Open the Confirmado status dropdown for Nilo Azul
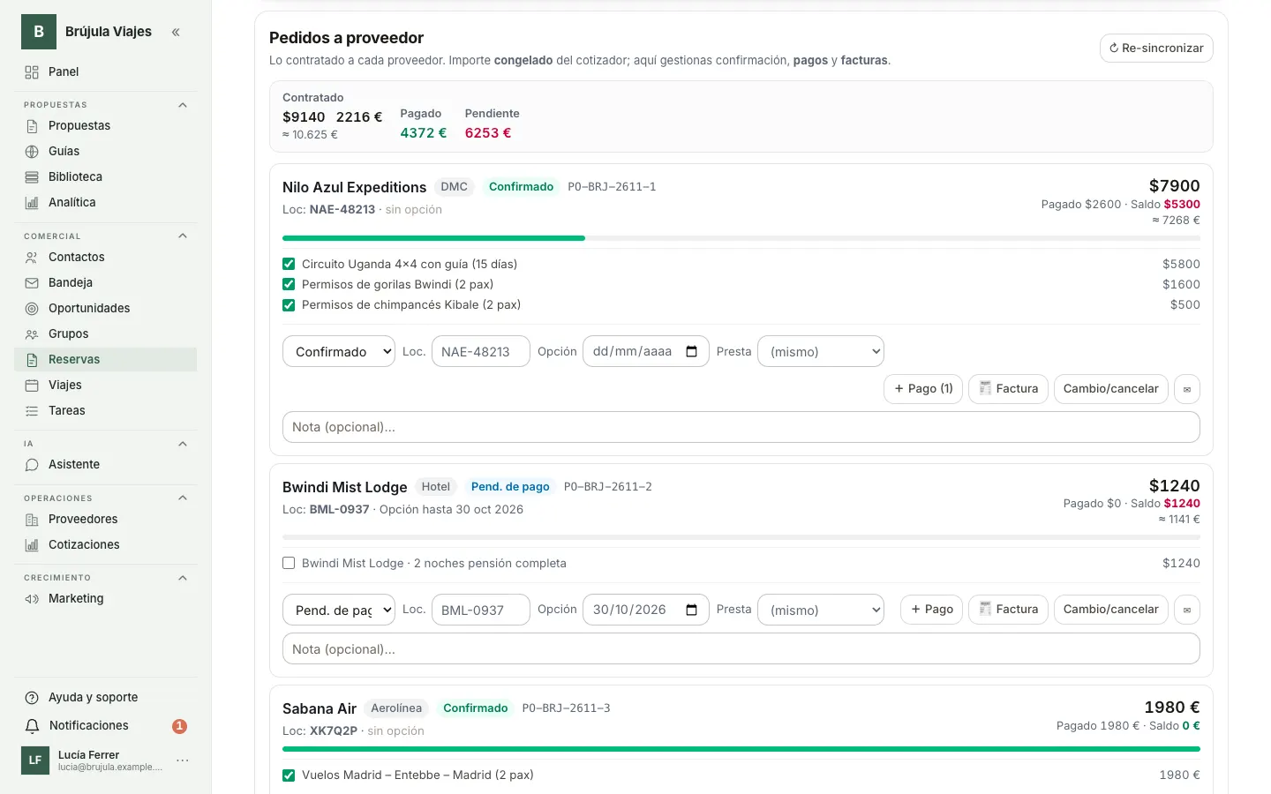 (339, 351)
